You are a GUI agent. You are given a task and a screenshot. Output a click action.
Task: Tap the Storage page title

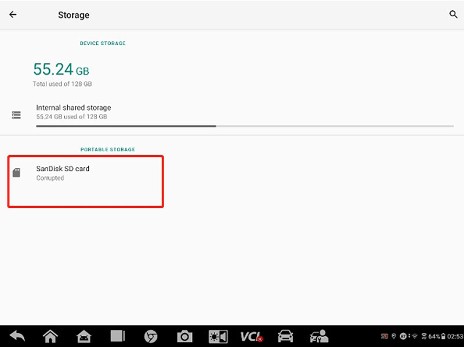tap(74, 15)
